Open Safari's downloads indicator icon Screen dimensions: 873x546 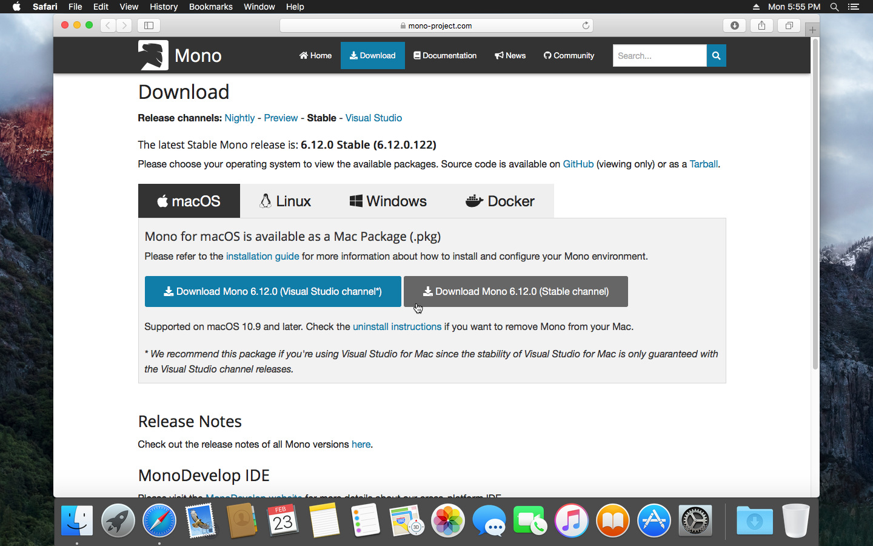(734, 25)
